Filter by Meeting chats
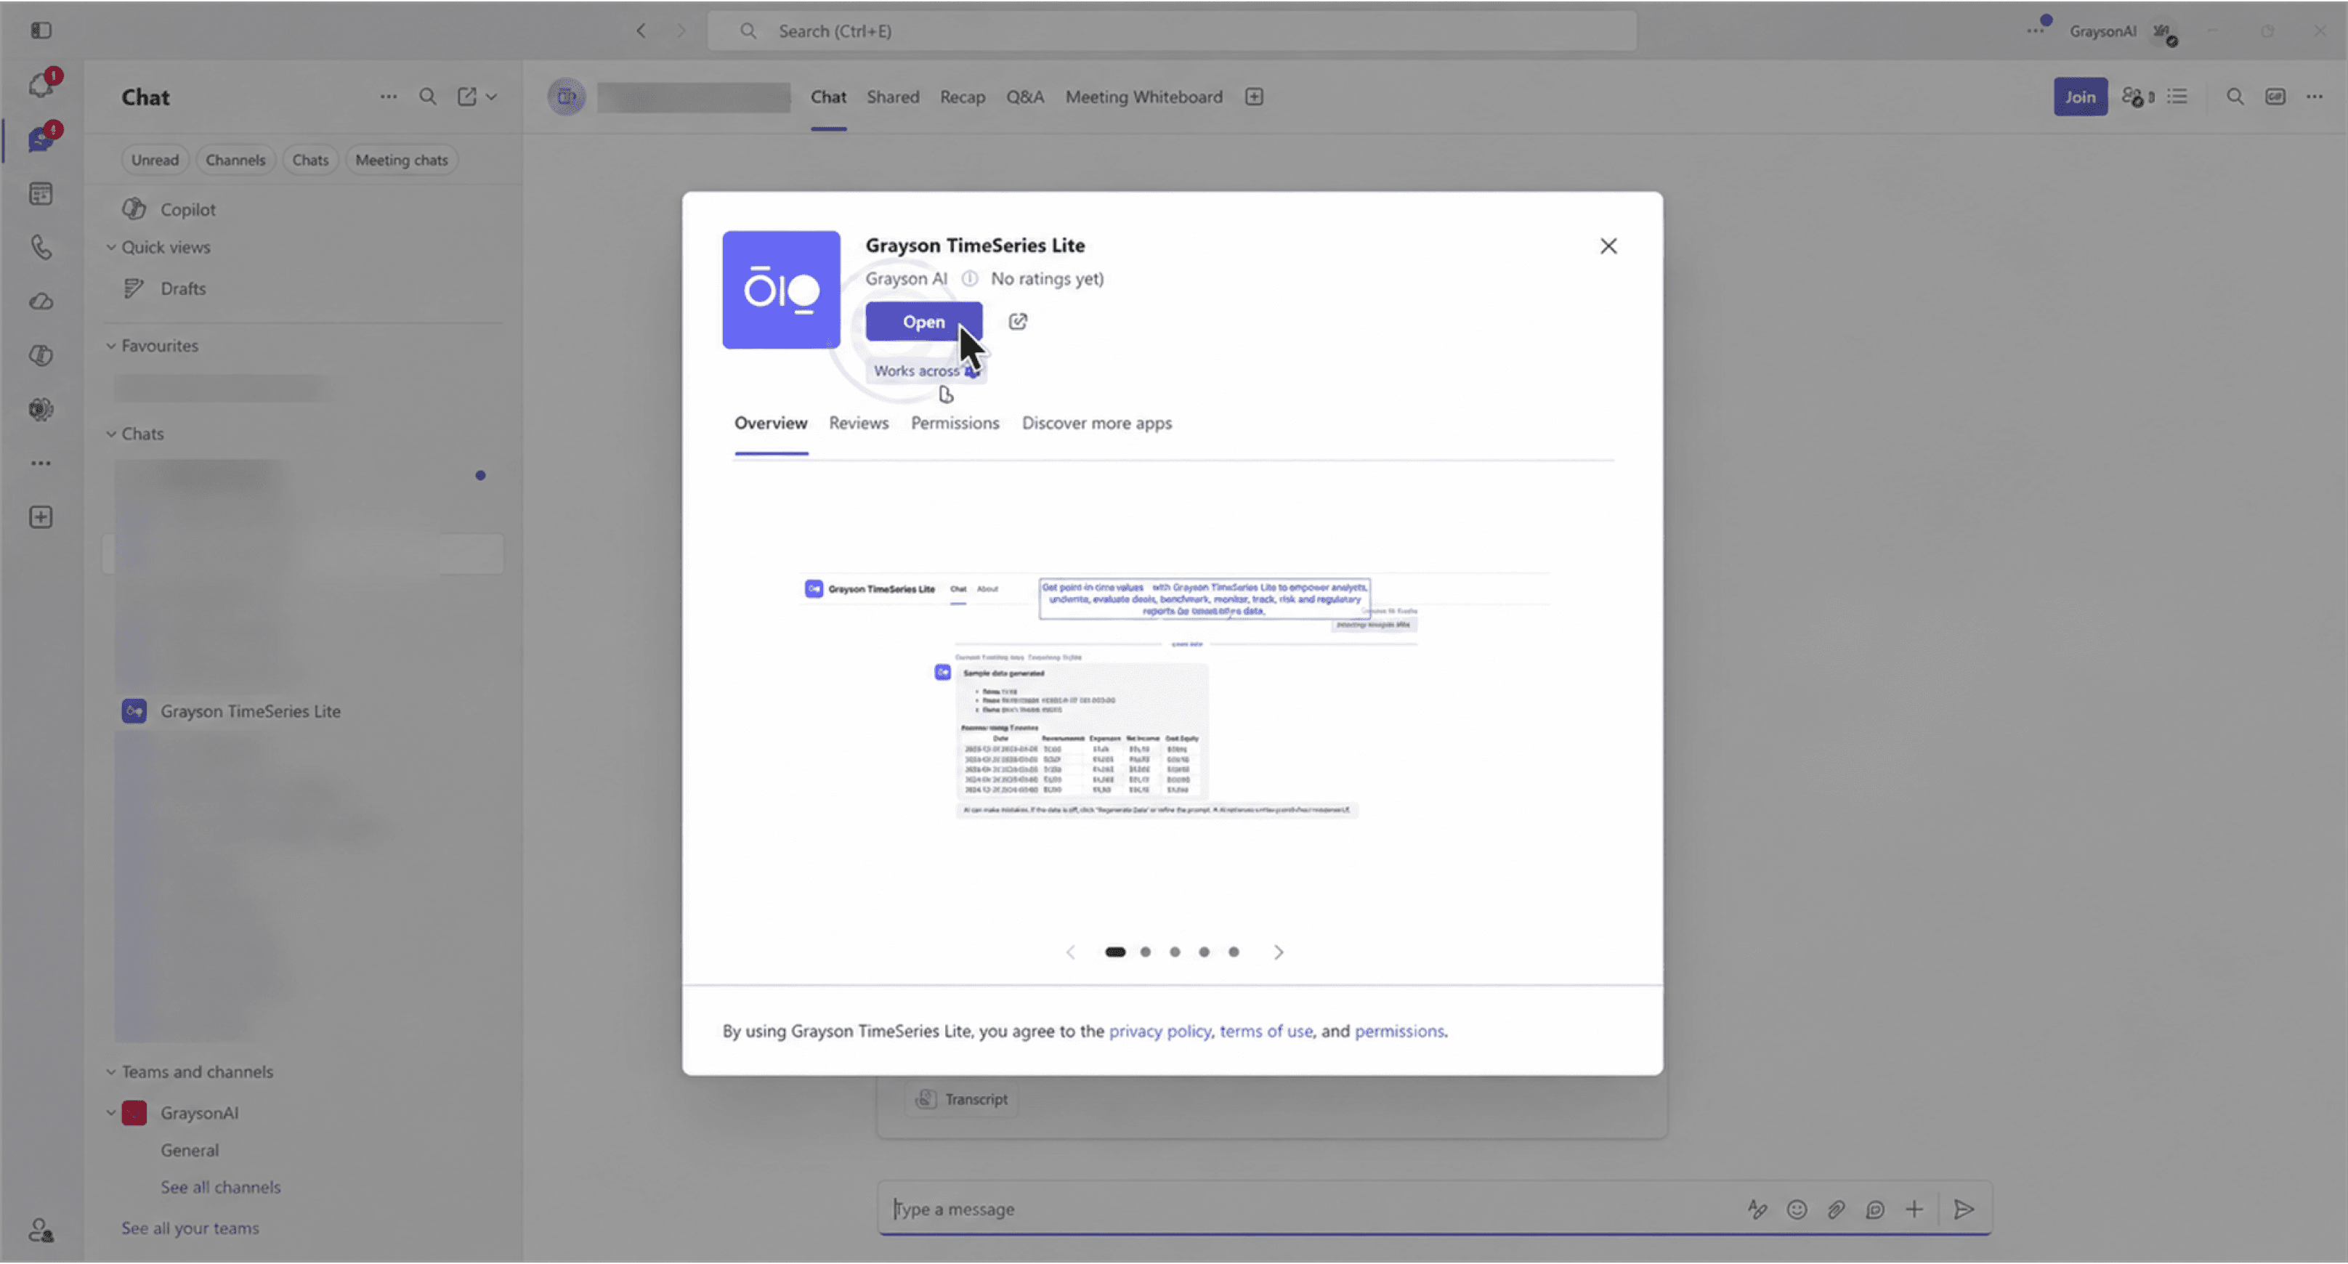Screen dimensions: 2348x1264 (401, 161)
